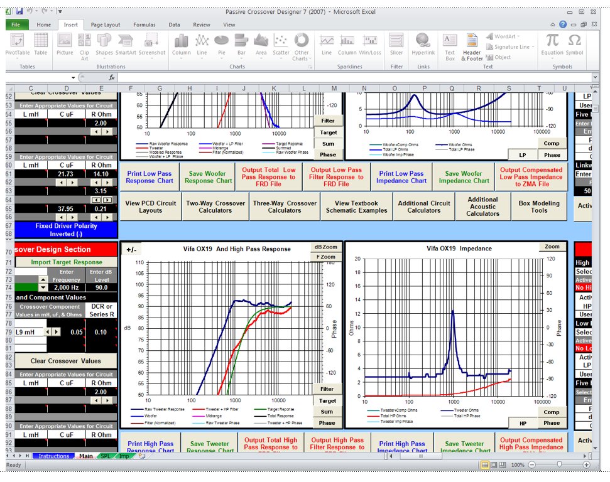The height and width of the screenshot is (482, 610).
Task: Decrease target frequency spinner down arrow
Action: pos(43,287)
